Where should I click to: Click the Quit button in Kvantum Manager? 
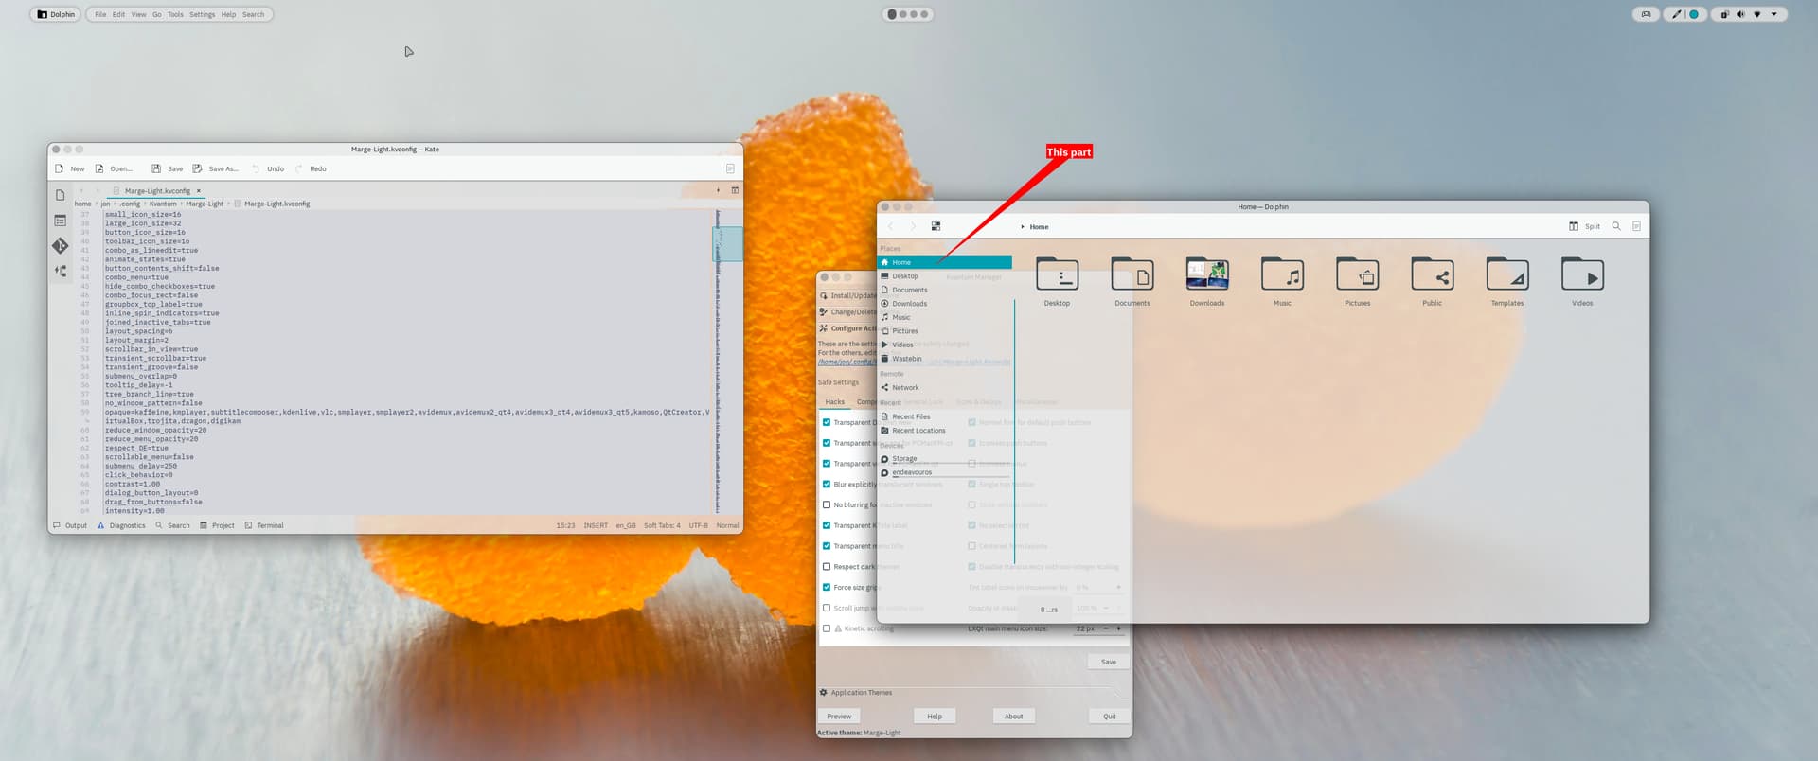[1109, 717]
